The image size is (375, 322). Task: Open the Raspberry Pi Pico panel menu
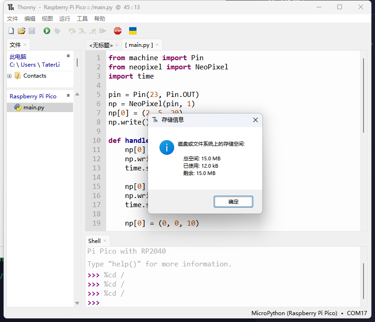click(x=68, y=96)
